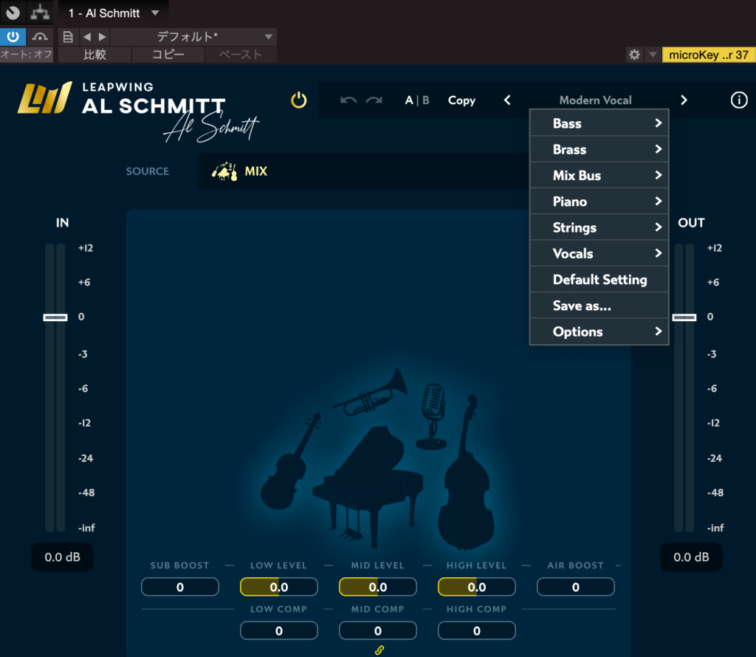Click the signal routing icon in host bar
The width and height of the screenshot is (756, 657).
coord(39,13)
